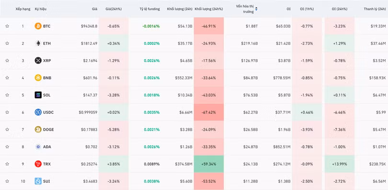Sort table by Ký hiệu column
The width and height of the screenshot is (388, 190).
click(x=40, y=9)
